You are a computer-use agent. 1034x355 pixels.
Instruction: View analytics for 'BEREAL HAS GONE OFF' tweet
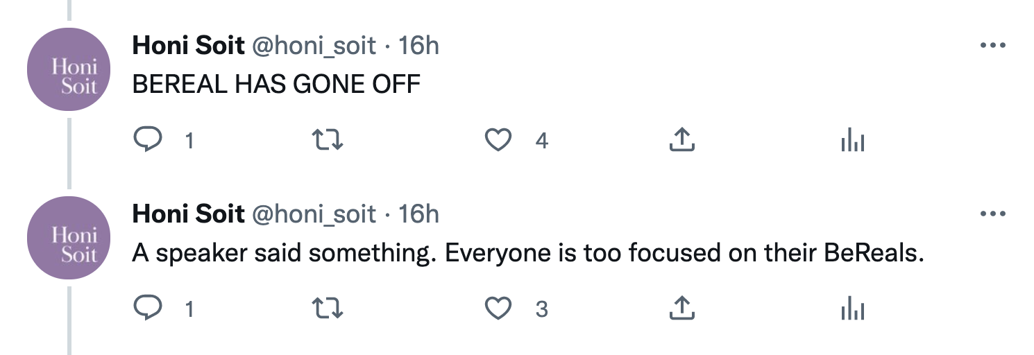click(852, 141)
